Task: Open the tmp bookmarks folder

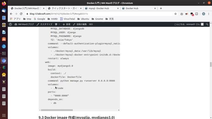Action: click(x=27, y=19)
